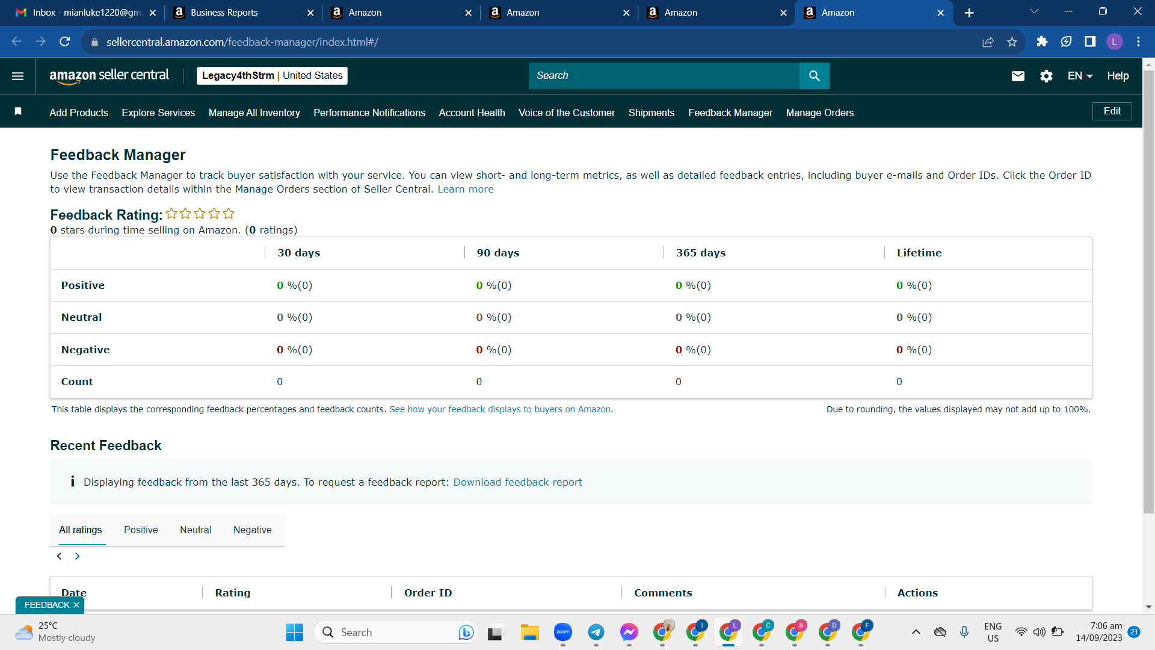Open File Explorer from taskbar
1155x650 pixels.
click(529, 632)
